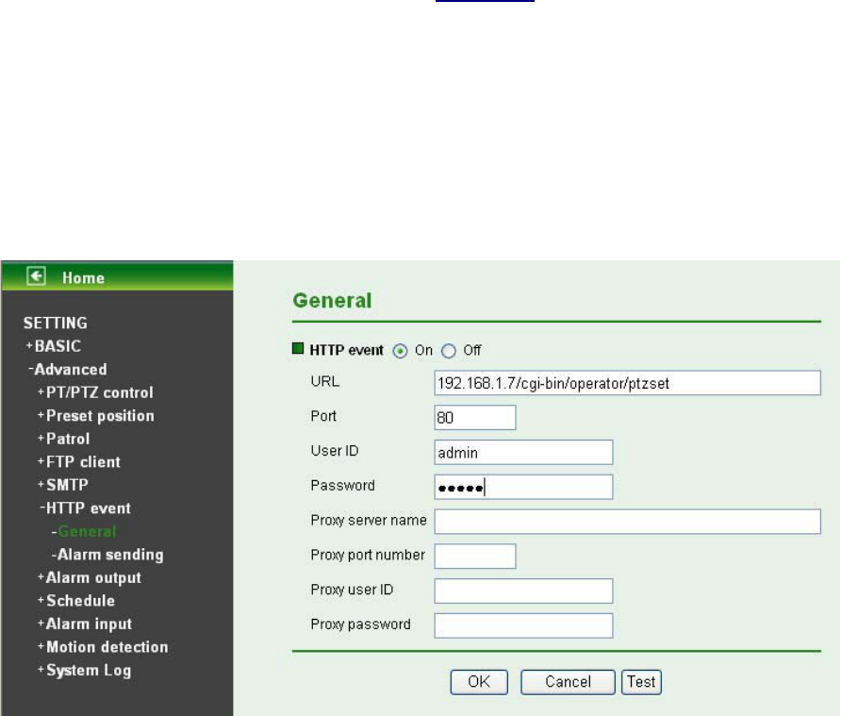Click the Home back arrow icon
The image size is (841, 716).
pyautogui.click(x=37, y=276)
